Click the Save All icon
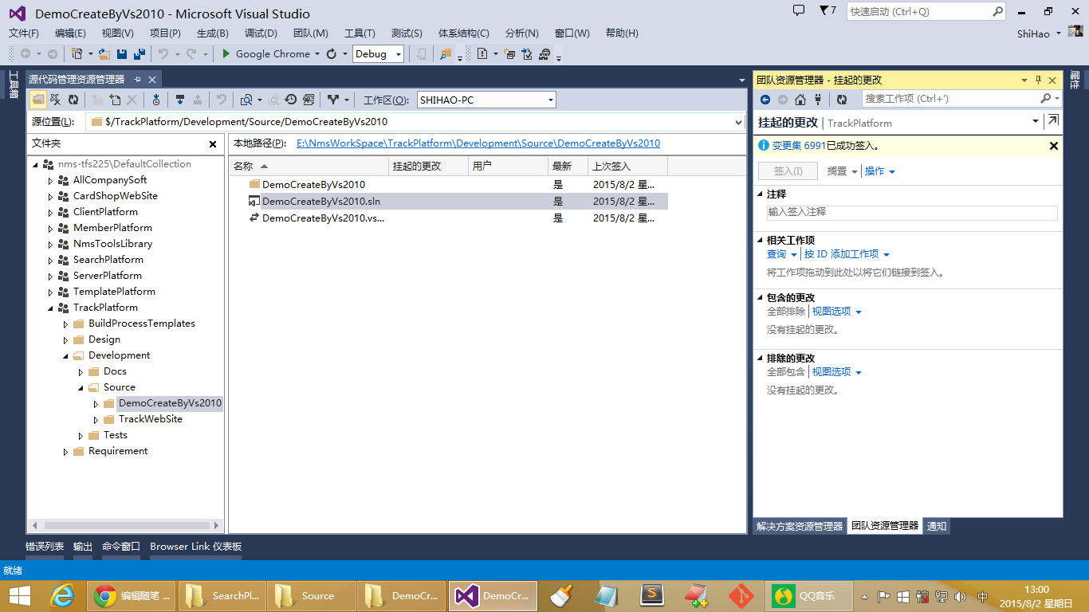 139,54
